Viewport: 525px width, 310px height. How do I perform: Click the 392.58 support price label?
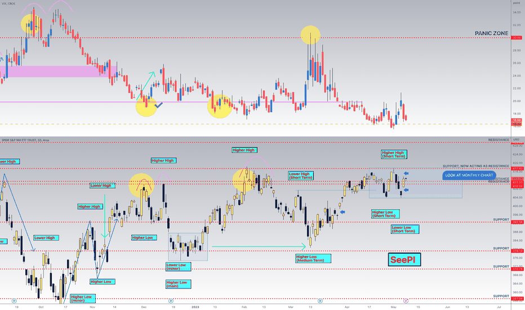(517, 222)
